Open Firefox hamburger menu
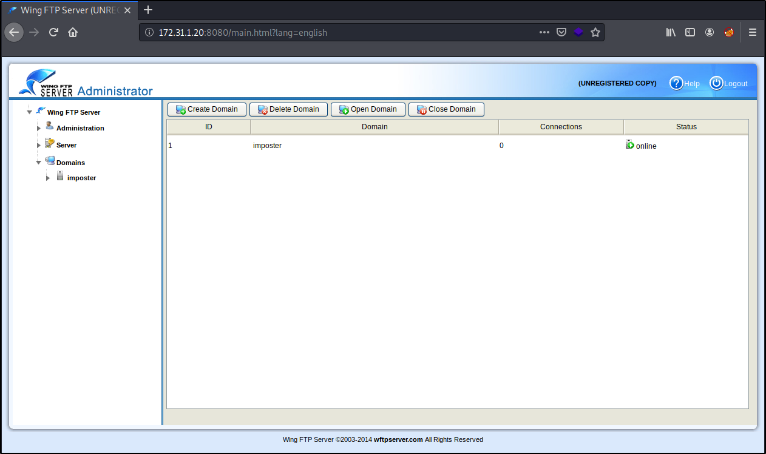This screenshot has height=454, width=766. click(x=753, y=32)
